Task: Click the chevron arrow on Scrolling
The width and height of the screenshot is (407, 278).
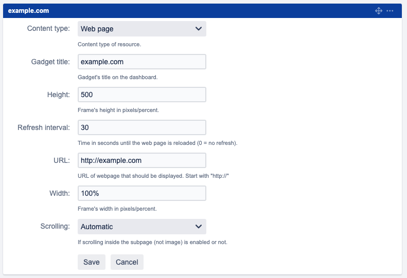Action: pyautogui.click(x=199, y=227)
